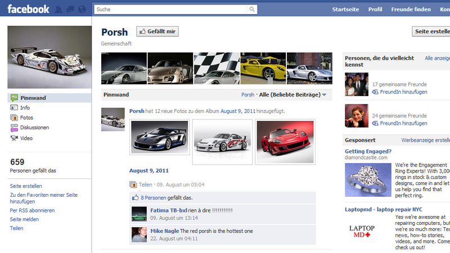The width and height of the screenshot is (450, 253).
Task: Open Freunde finden in the top navigation
Action: click(411, 9)
